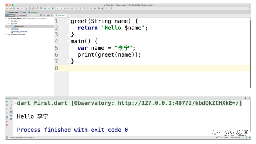
Task: Navigate Back using blue arrow icon
Action: point(45,9)
